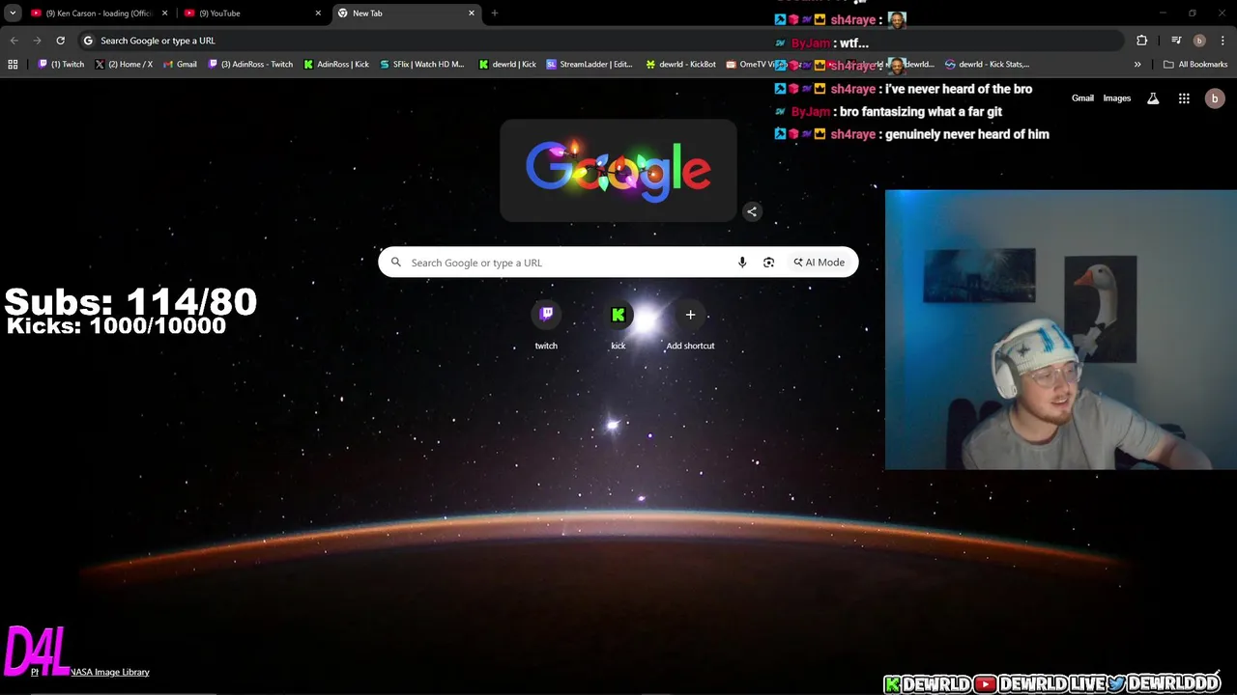Open the AdinRoss | Kick bookmark

click(336, 65)
